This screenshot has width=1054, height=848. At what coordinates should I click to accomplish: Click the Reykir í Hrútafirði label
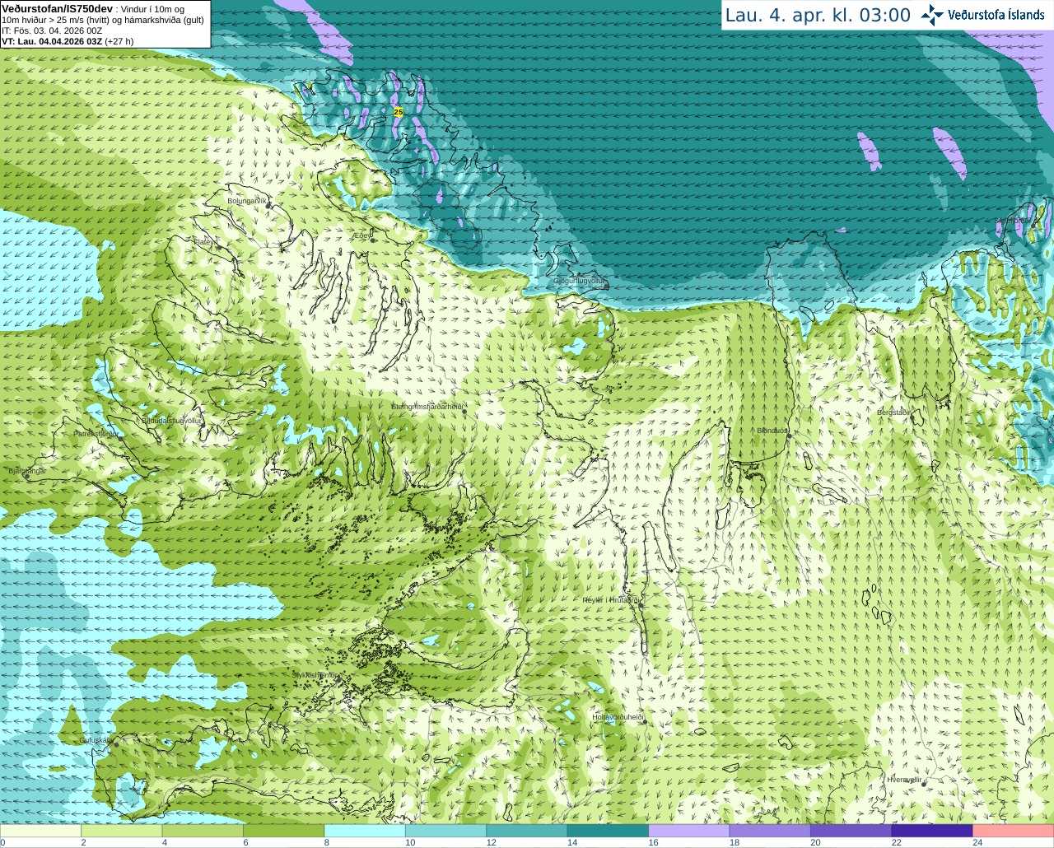[x=611, y=600]
